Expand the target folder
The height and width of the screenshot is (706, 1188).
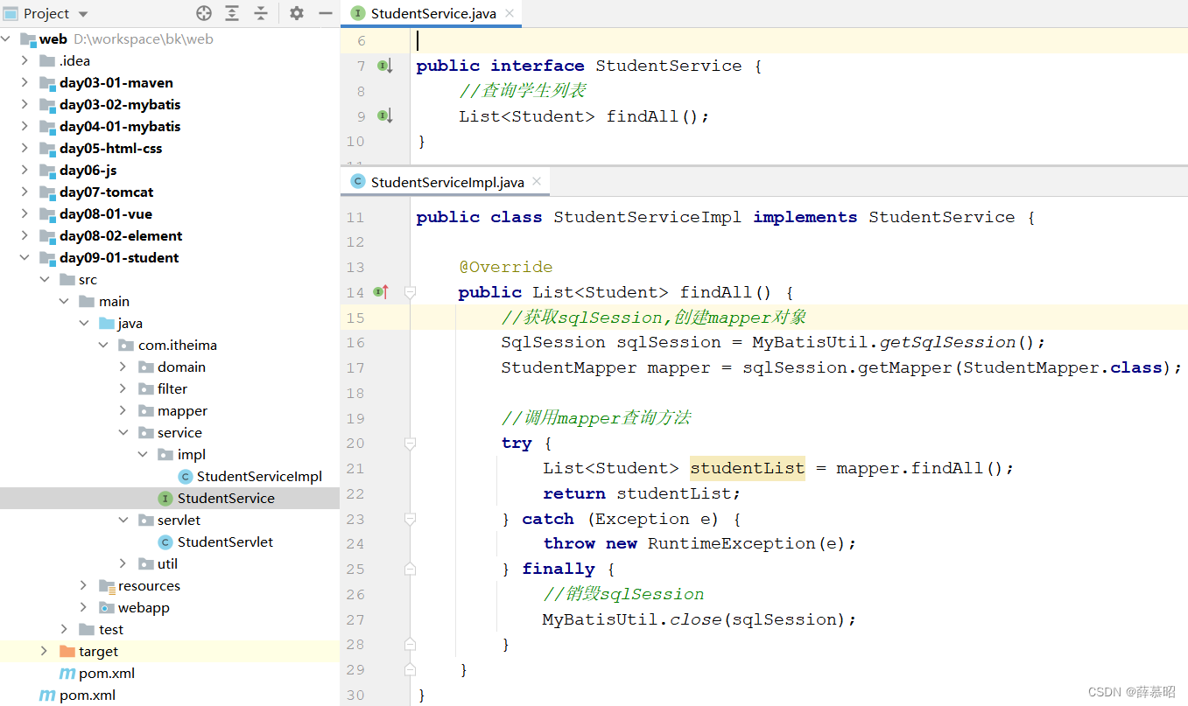(45, 651)
